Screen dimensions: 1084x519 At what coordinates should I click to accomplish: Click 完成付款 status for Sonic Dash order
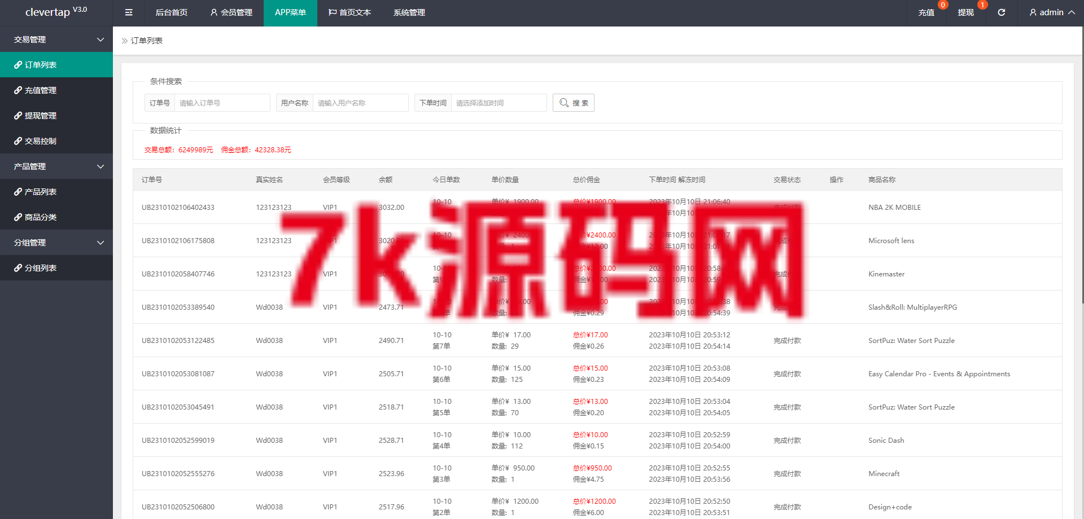click(x=787, y=441)
